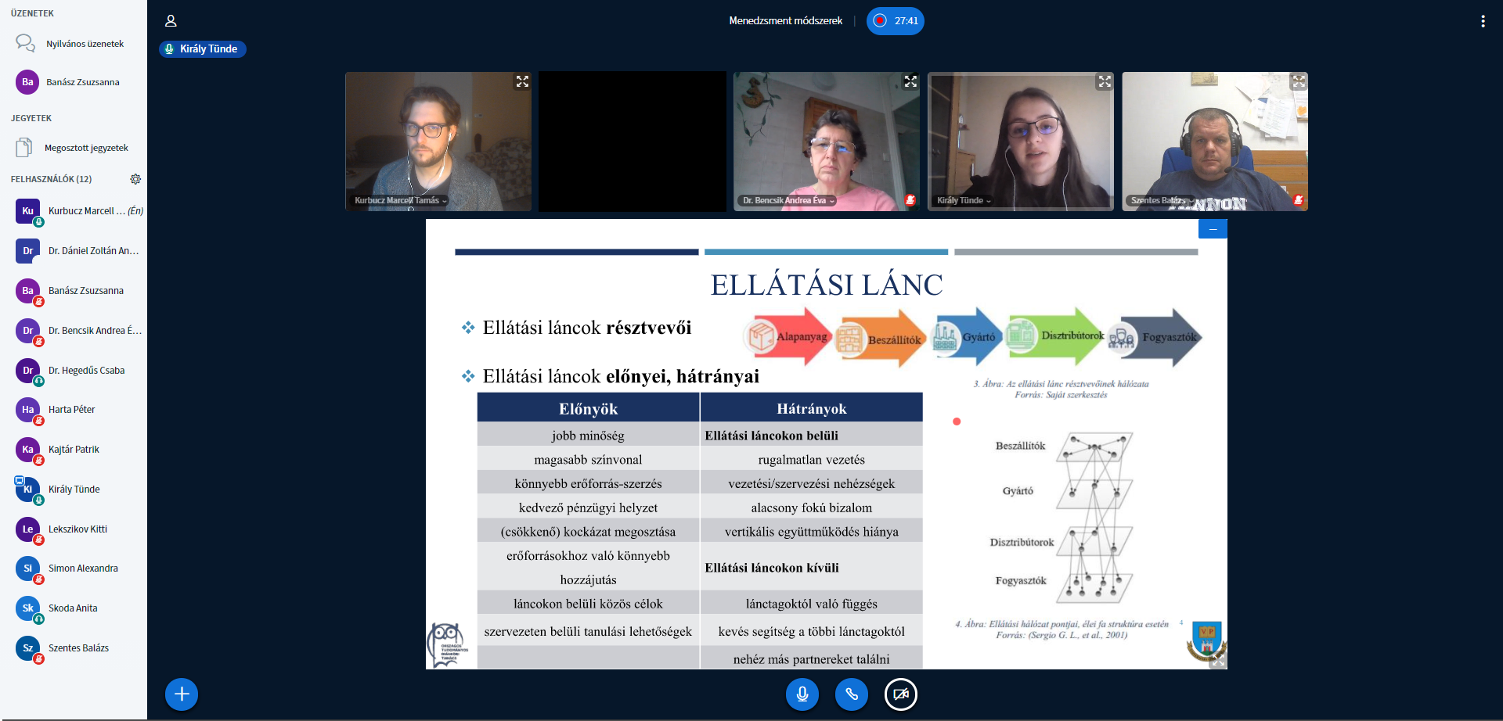Screen dimensions: 1503x721
Task: Select Harta Péter in user list
Action: click(x=72, y=410)
